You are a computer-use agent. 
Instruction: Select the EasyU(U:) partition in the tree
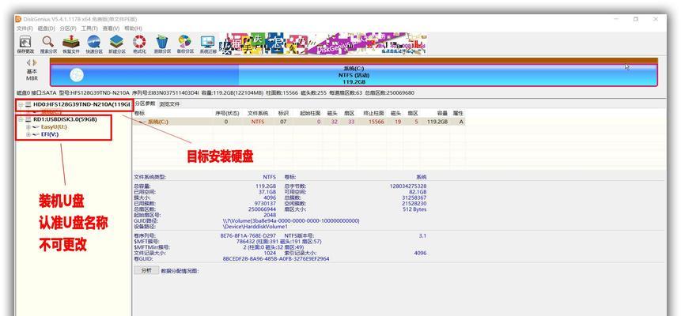tap(54, 126)
